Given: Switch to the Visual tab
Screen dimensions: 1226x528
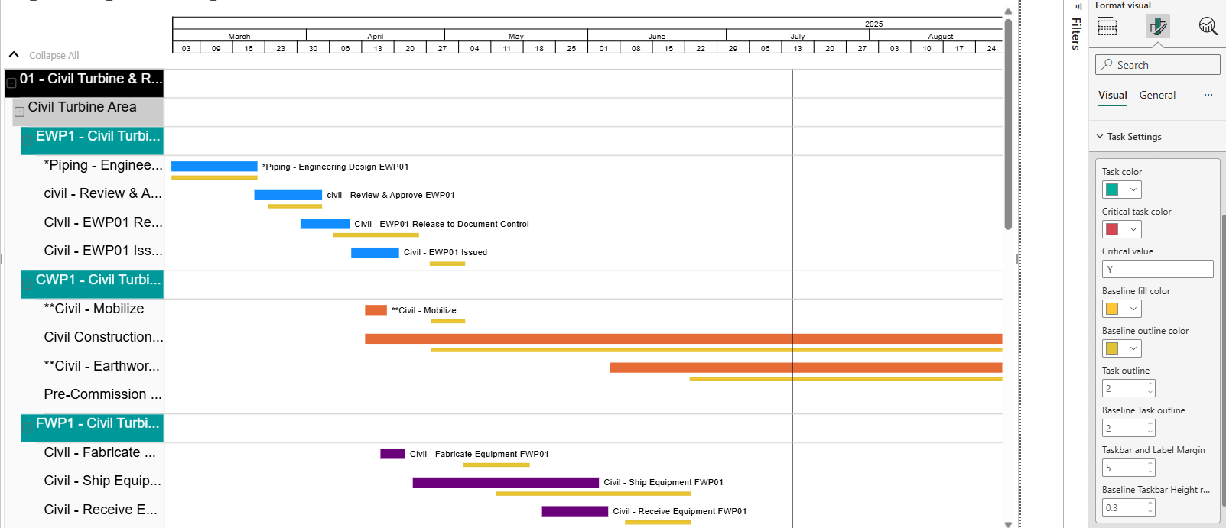Looking at the screenshot, I should [x=1112, y=95].
